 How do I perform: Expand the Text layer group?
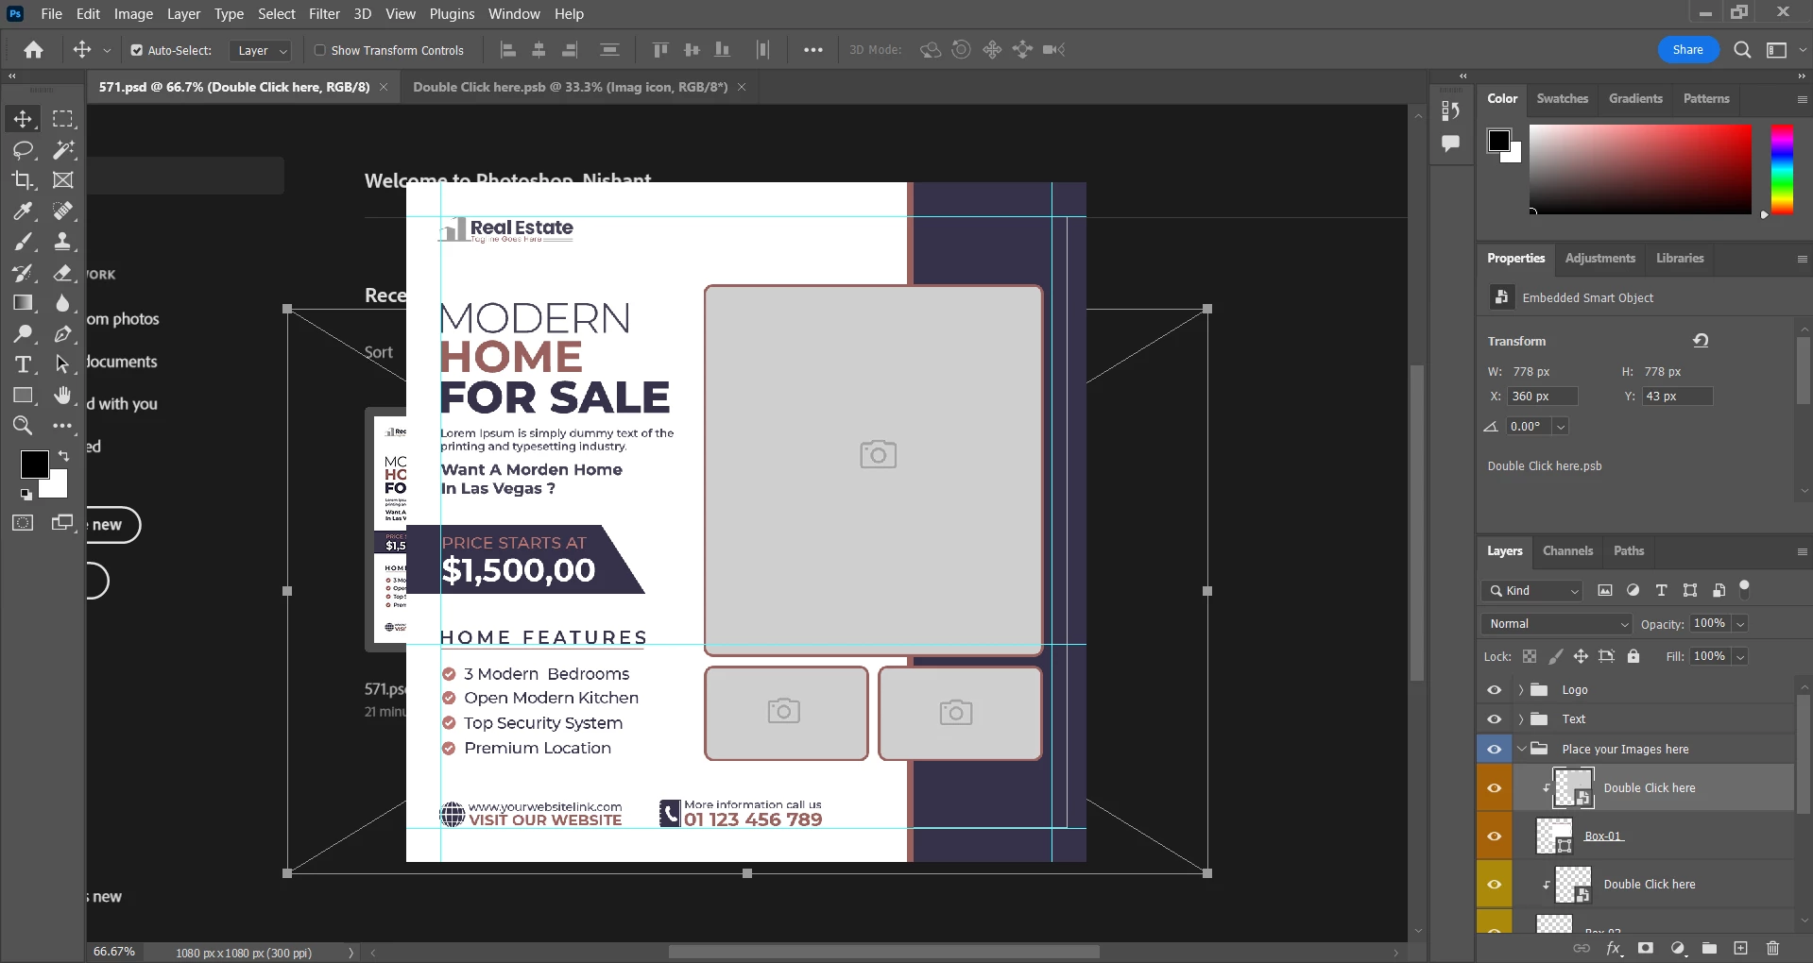coord(1520,719)
